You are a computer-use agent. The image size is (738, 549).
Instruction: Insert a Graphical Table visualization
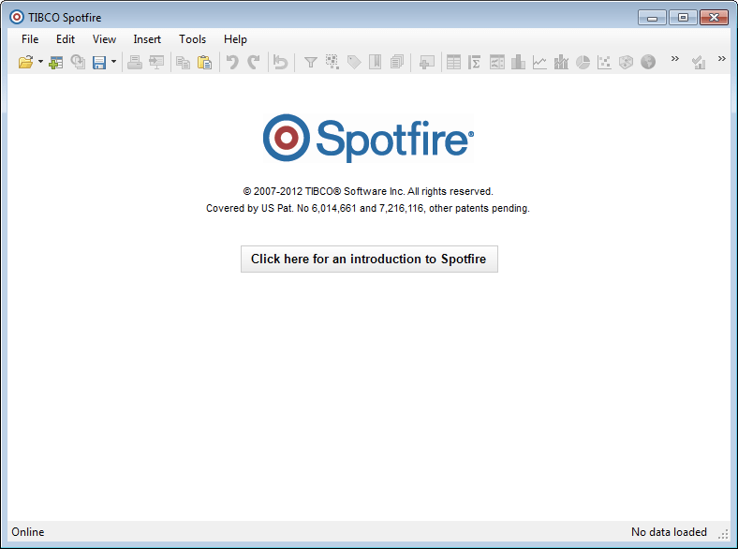coord(497,62)
